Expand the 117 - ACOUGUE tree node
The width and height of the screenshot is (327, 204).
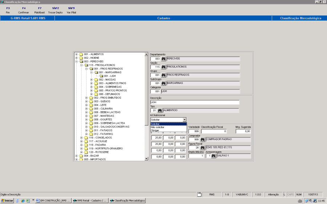coord(81,141)
